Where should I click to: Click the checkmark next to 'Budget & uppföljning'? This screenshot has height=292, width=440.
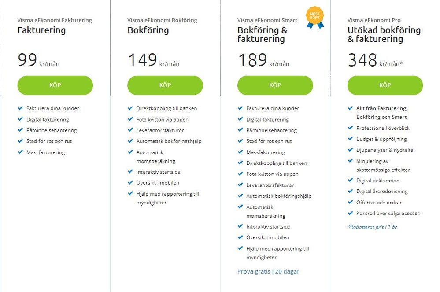tap(350, 139)
